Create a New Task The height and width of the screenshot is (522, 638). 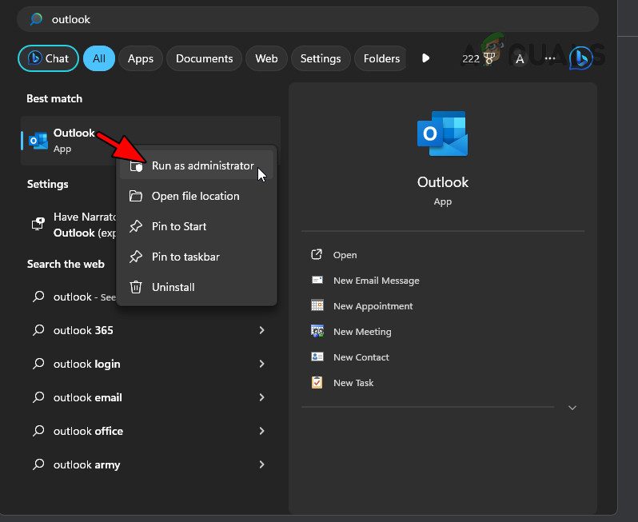[x=353, y=383]
